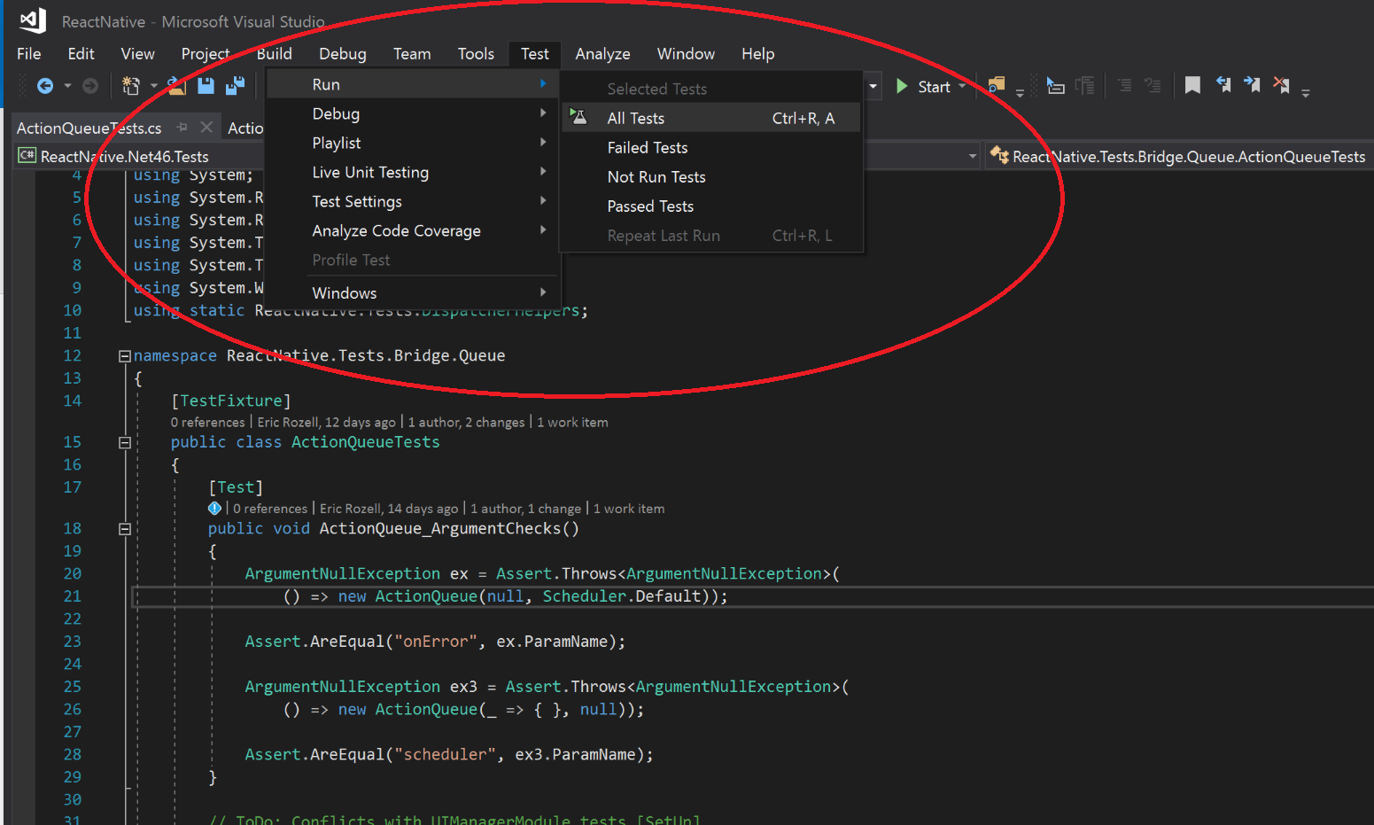Open the View menu

click(x=137, y=54)
